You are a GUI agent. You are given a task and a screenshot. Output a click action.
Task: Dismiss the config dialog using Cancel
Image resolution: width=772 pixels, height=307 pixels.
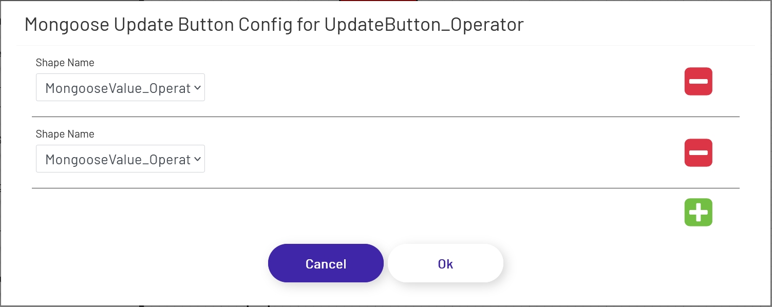pyautogui.click(x=326, y=263)
